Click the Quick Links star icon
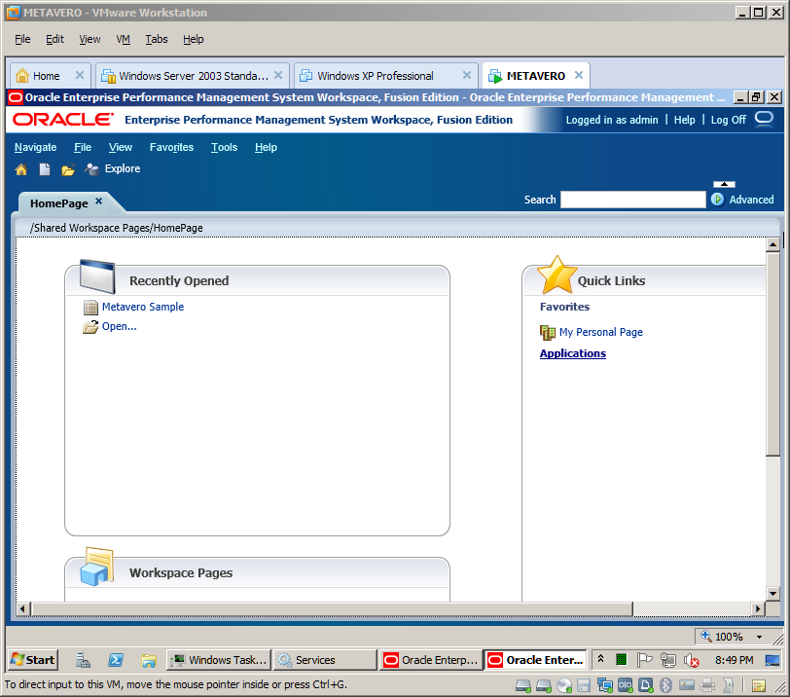 pos(557,275)
